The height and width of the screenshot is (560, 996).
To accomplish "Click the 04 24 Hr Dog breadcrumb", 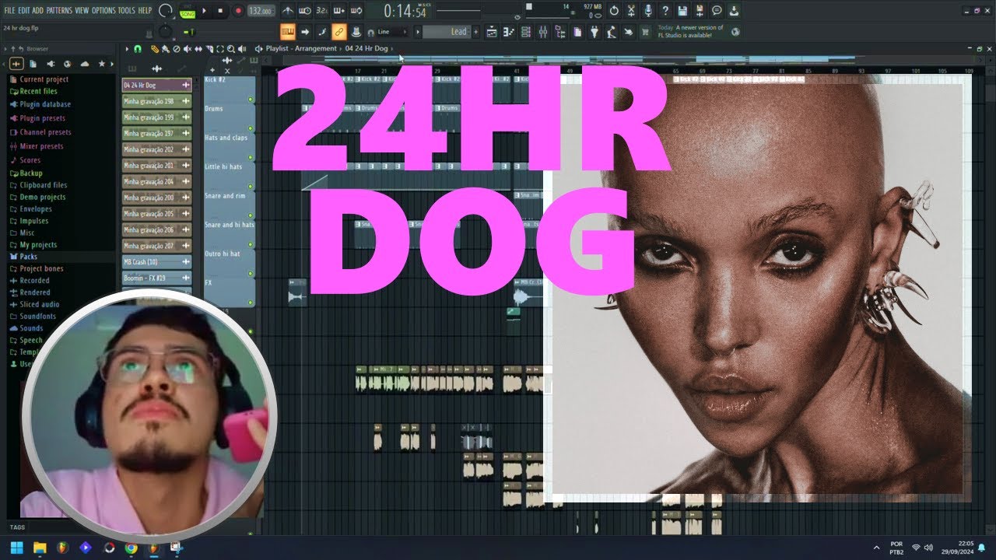I will 366,49.
